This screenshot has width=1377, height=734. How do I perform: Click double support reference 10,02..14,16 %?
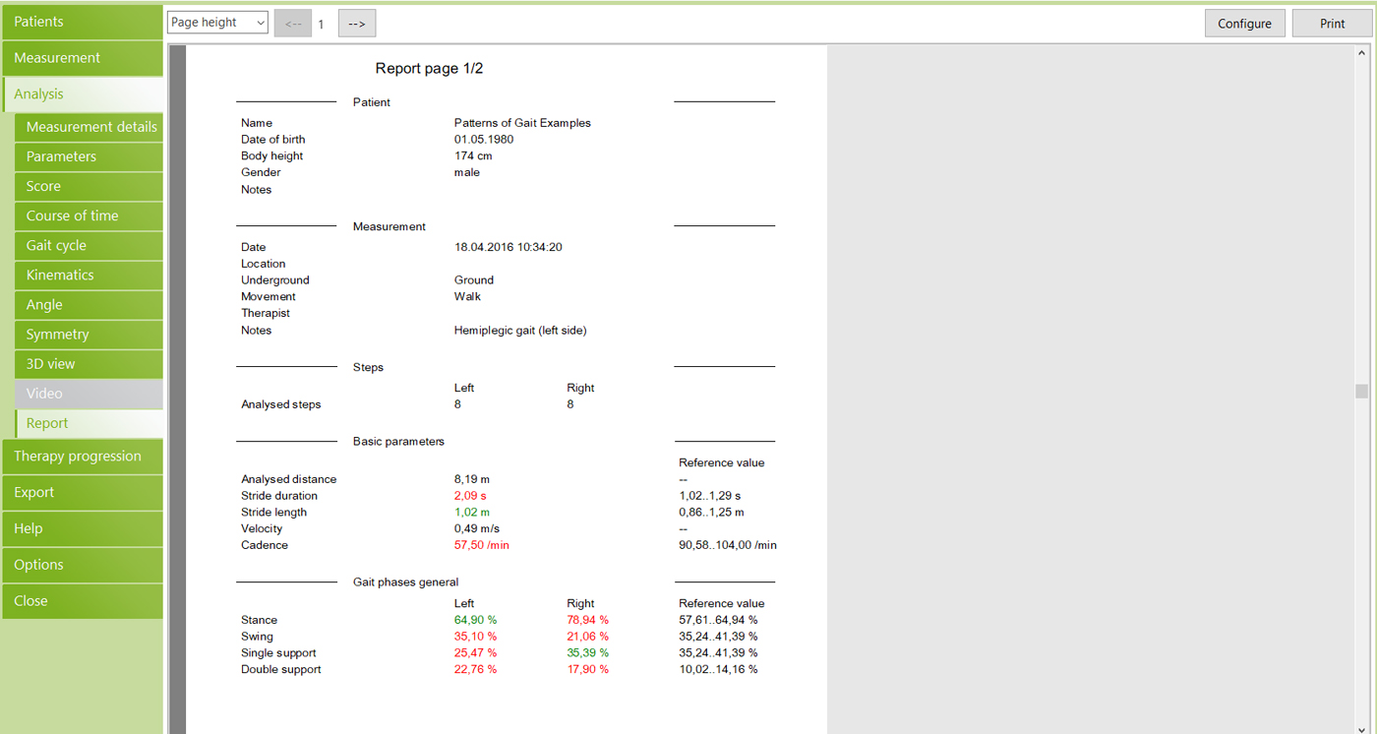[718, 670]
